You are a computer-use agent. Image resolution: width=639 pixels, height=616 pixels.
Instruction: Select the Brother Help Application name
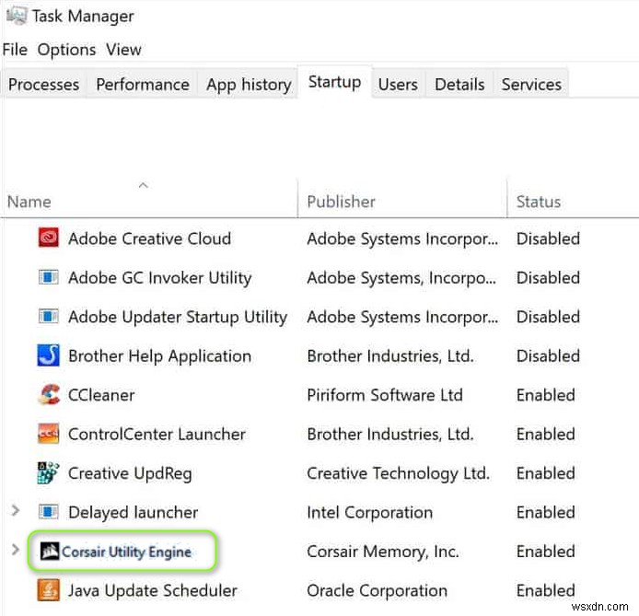(160, 356)
